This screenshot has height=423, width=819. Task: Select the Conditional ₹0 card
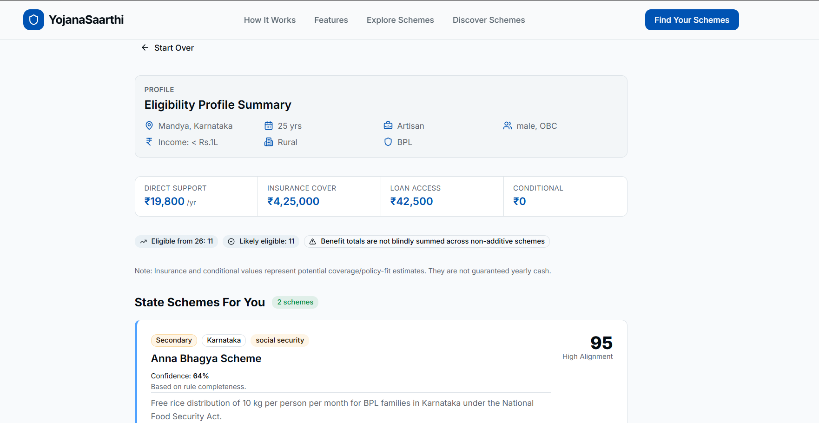coord(565,196)
